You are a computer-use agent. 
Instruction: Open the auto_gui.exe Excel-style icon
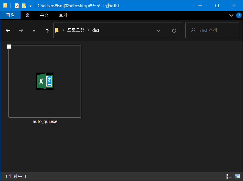(45, 81)
